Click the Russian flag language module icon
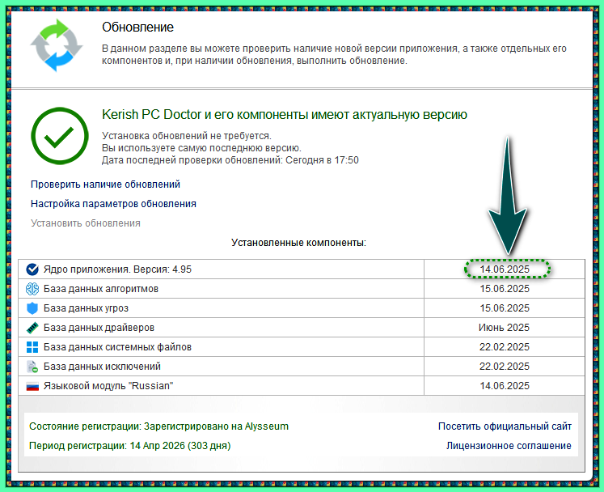The width and height of the screenshot is (604, 492). tap(32, 386)
